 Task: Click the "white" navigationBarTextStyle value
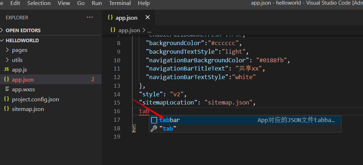(244, 77)
